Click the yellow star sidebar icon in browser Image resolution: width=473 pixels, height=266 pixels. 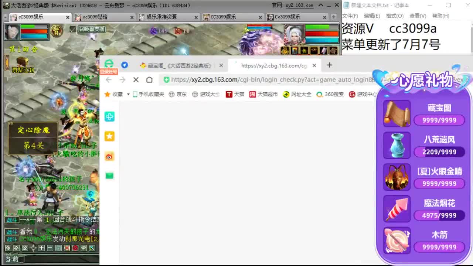tap(109, 136)
